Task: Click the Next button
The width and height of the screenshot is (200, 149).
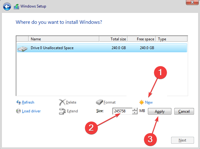Action: coord(182,140)
